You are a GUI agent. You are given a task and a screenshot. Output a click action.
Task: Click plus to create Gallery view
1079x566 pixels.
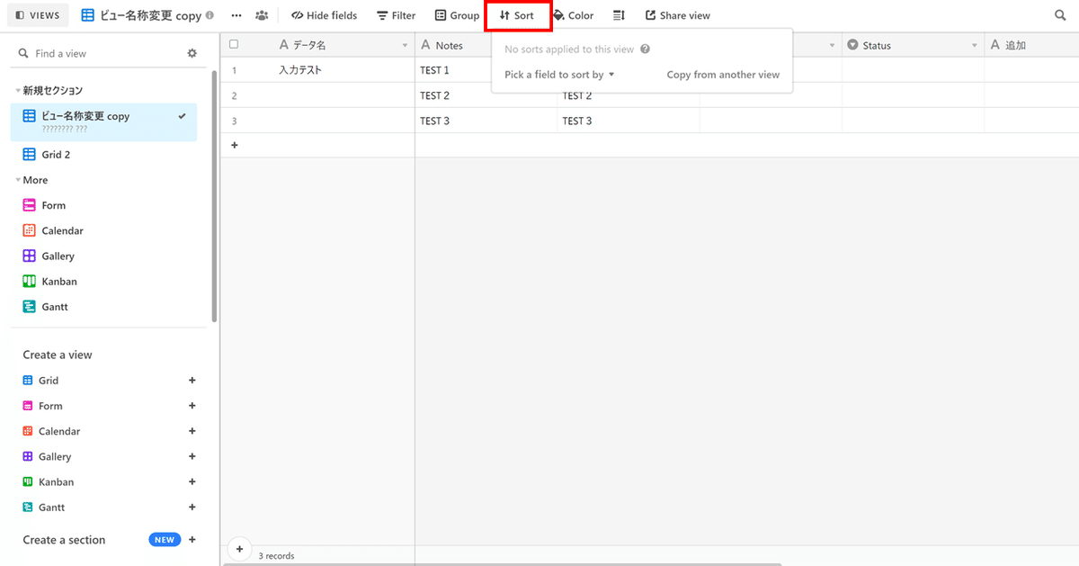192,456
